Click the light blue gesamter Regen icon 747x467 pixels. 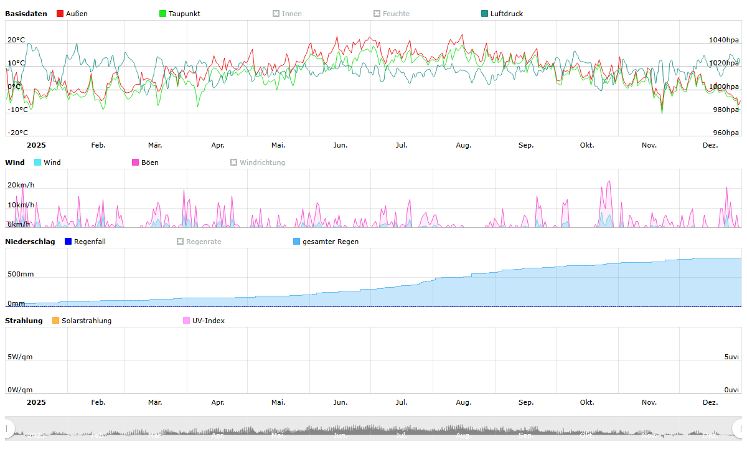297,242
